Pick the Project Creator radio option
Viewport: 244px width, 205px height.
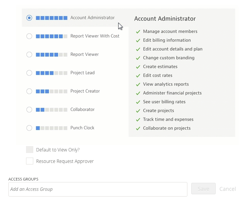29,91
